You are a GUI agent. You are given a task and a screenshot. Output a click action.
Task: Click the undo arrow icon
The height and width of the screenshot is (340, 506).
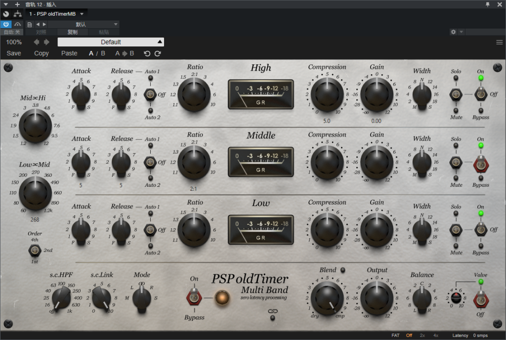pyautogui.click(x=147, y=53)
